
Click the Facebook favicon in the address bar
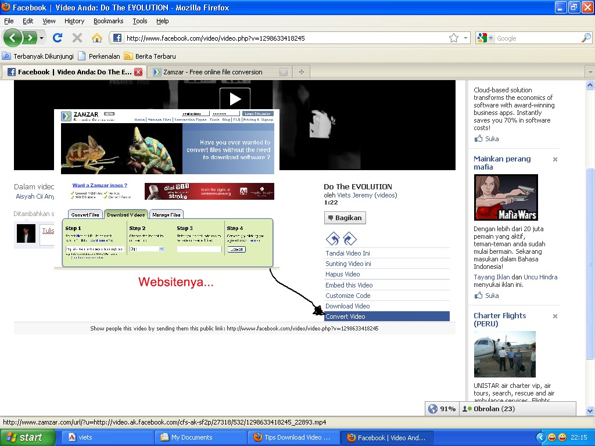pos(117,38)
